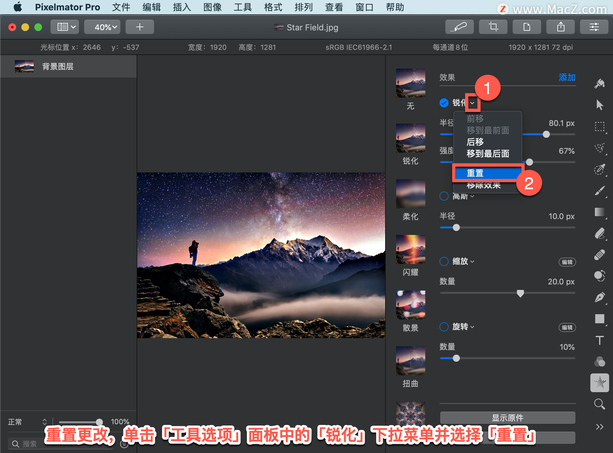Viewport: 613px width, 453px height.
Task: Open the 文件 menu
Action: pyautogui.click(x=121, y=7)
